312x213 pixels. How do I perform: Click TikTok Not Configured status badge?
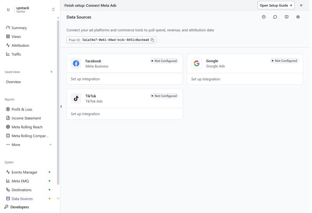(164, 96)
